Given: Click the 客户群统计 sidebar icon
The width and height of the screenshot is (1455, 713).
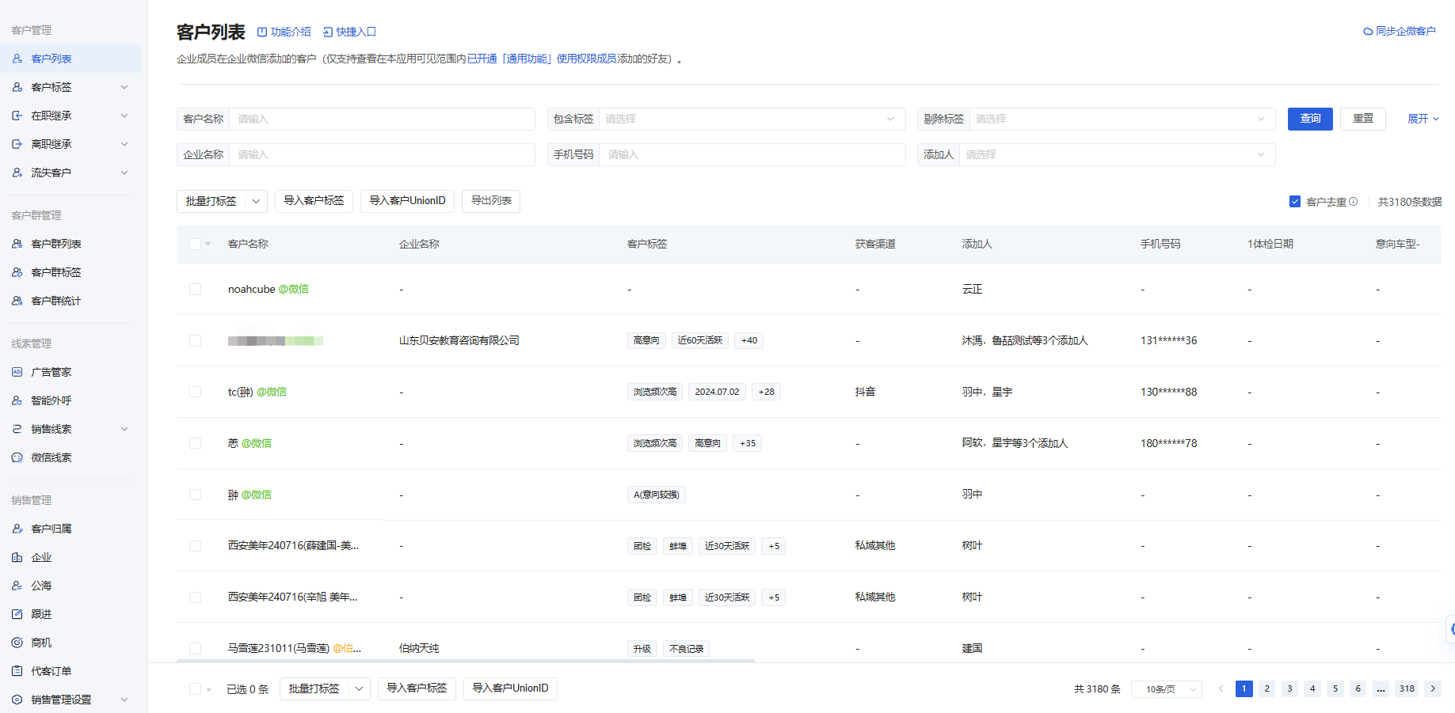Looking at the screenshot, I should [x=17, y=301].
